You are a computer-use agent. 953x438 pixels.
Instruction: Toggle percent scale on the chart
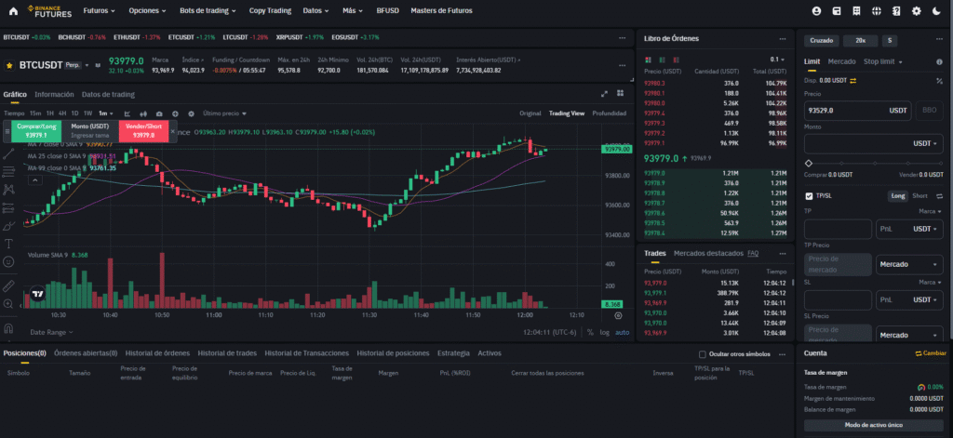pos(589,332)
